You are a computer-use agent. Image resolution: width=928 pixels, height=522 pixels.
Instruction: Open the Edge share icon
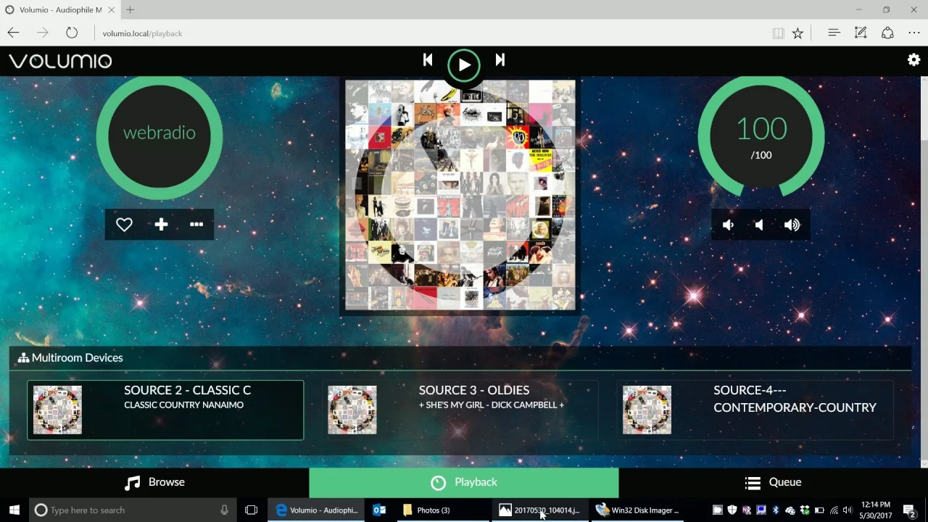[x=887, y=33]
